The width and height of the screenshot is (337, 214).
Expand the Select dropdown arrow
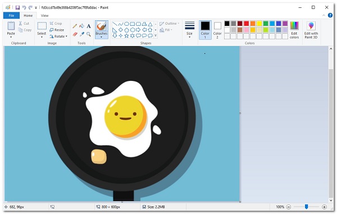[x=42, y=38]
